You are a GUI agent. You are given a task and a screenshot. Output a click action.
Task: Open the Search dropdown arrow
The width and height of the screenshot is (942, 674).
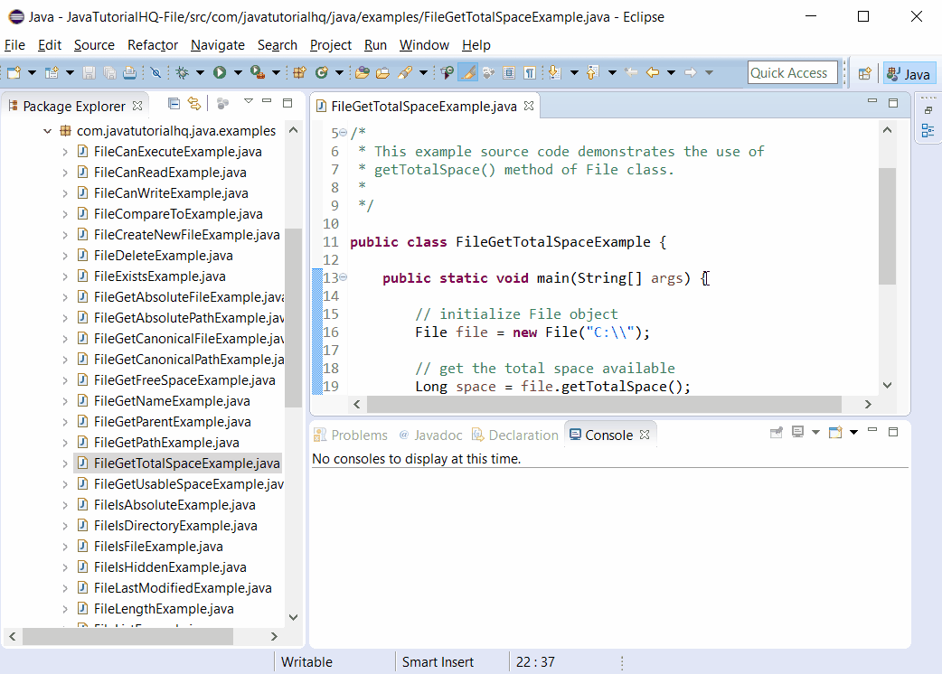pyautogui.click(x=424, y=72)
